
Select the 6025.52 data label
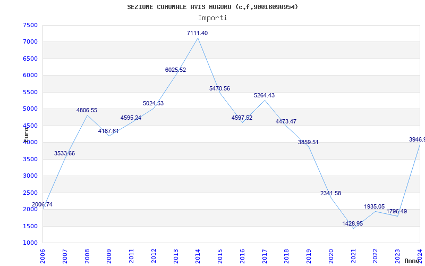click(176, 70)
